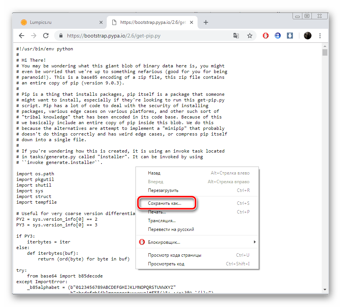Screen dimensions: 341x307
Task: Open the translate page icon in the address bar
Action: click(x=236, y=36)
